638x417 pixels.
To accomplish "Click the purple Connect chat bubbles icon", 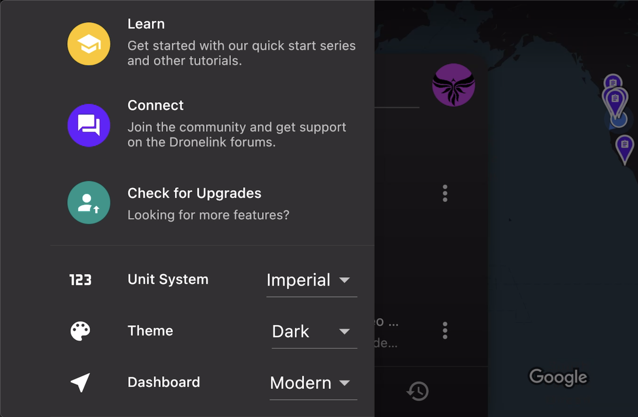I will pyautogui.click(x=89, y=125).
